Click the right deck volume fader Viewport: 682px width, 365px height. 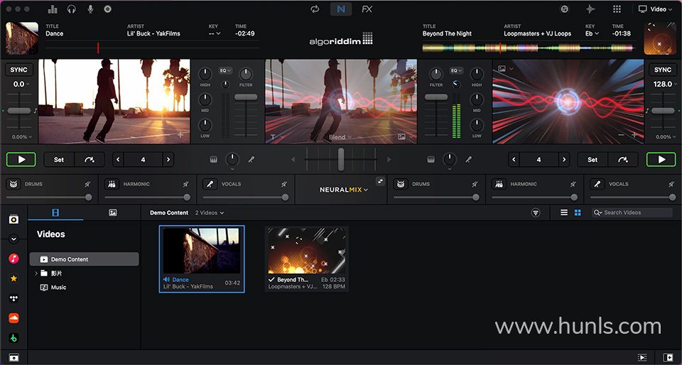tap(435, 97)
